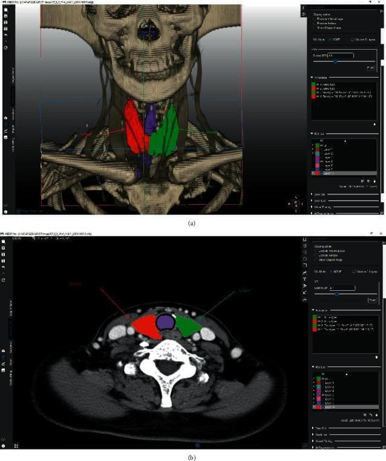
Task: Click the teal color swatch in the bottom window's ROI list
Action: (318, 387)
